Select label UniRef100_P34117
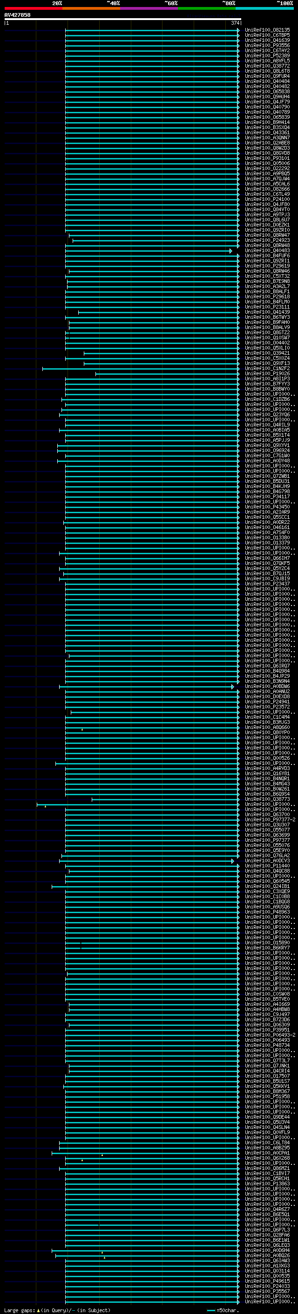This screenshot has height=1314, width=298. point(267,496)
